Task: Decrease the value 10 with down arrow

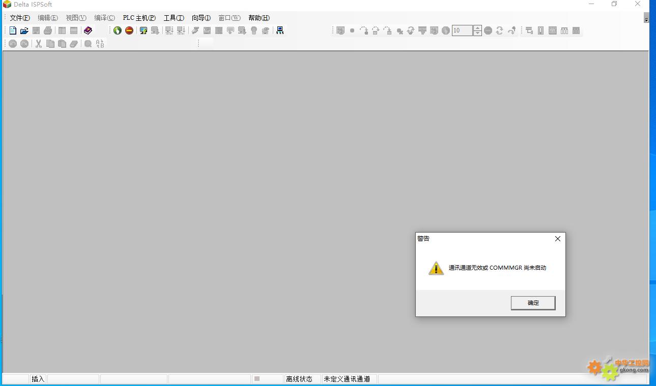Action: [x=477, y=33]
